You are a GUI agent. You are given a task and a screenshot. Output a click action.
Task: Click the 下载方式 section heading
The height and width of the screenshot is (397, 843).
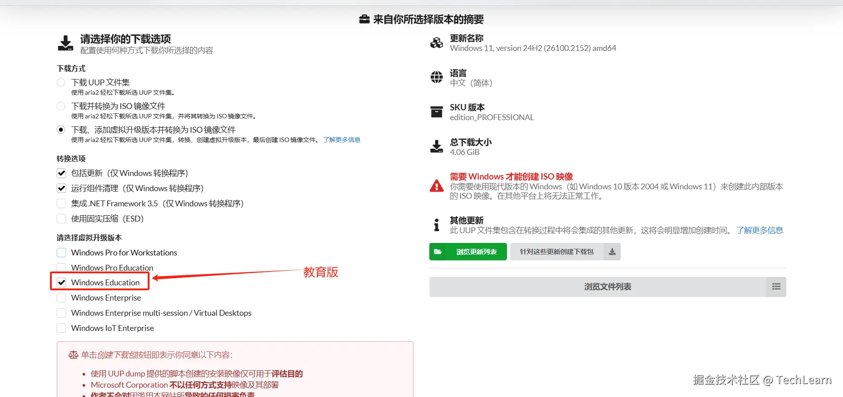71,68
